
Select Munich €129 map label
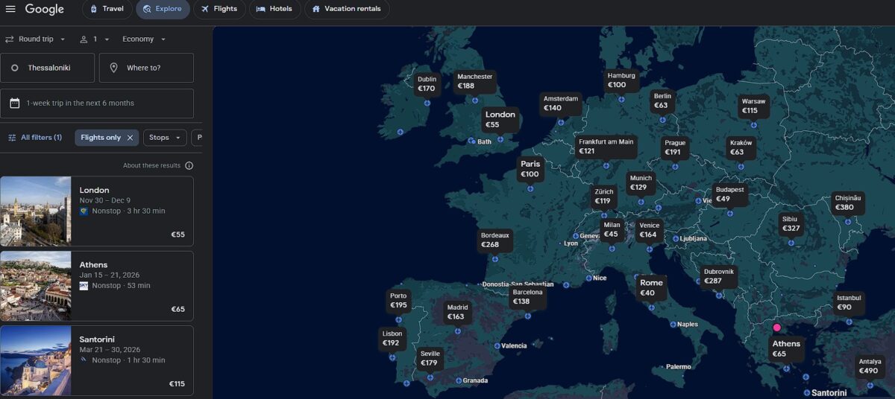click(x=641, y=182)
